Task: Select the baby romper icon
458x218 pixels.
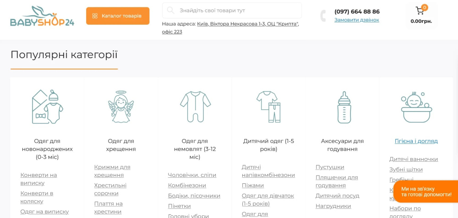Action: pyautogui.click(x=195, y=106)
